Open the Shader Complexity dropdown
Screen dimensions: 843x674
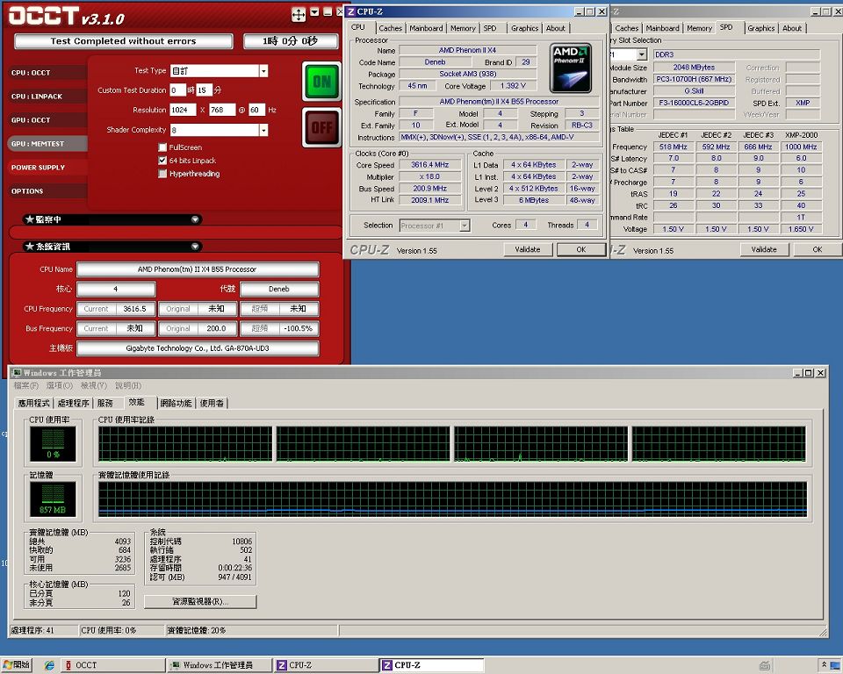click(x=263, y=130)
